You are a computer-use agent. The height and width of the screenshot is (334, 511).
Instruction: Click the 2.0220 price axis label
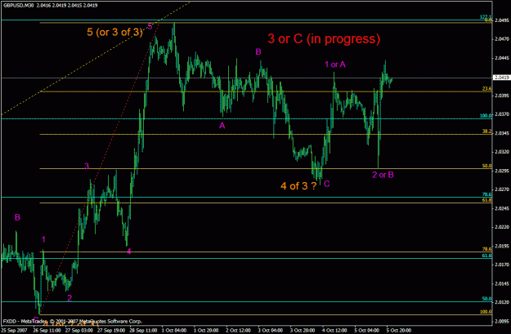500,227
